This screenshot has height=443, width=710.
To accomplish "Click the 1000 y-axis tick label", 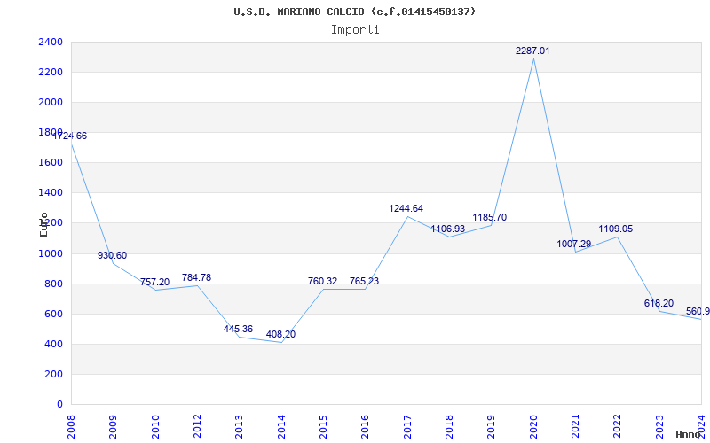I will (x=51, y=253).
